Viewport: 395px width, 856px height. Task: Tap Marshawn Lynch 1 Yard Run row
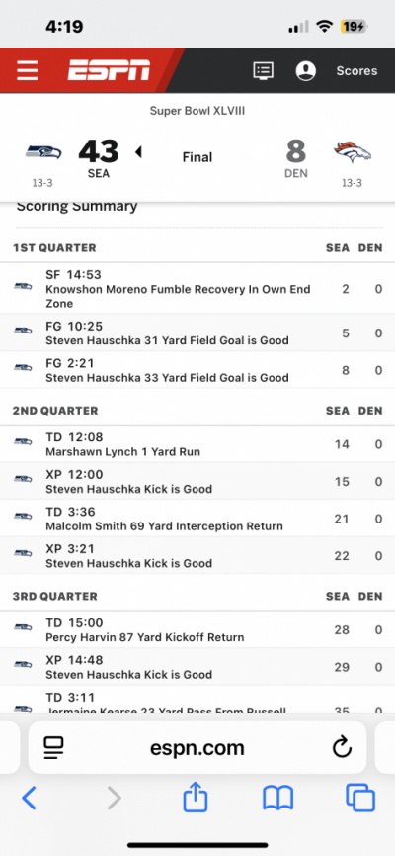coord(197,444)
